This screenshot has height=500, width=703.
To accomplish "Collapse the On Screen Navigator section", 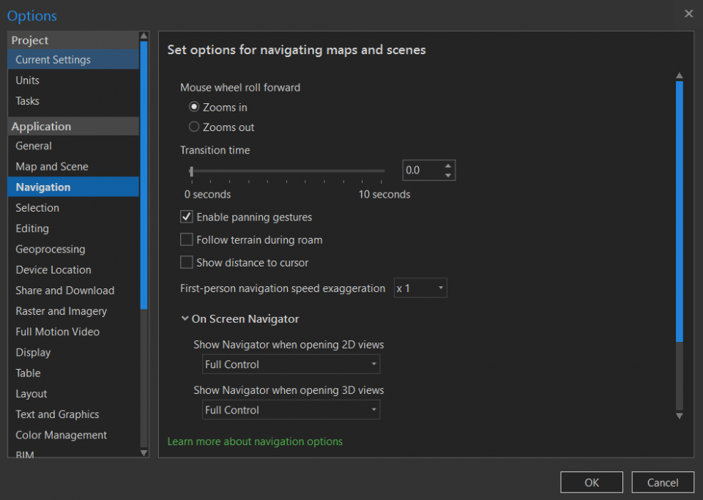I will [185, 319].
